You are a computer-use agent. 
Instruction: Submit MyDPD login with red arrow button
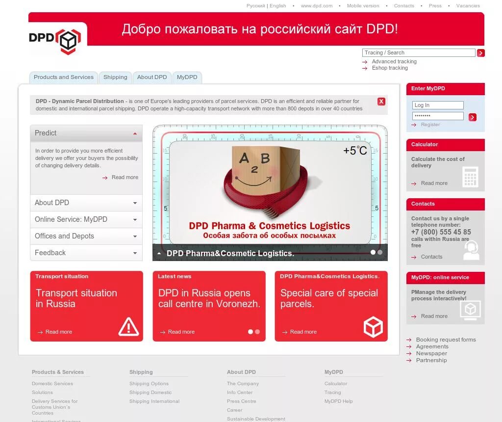coord(472,117)
